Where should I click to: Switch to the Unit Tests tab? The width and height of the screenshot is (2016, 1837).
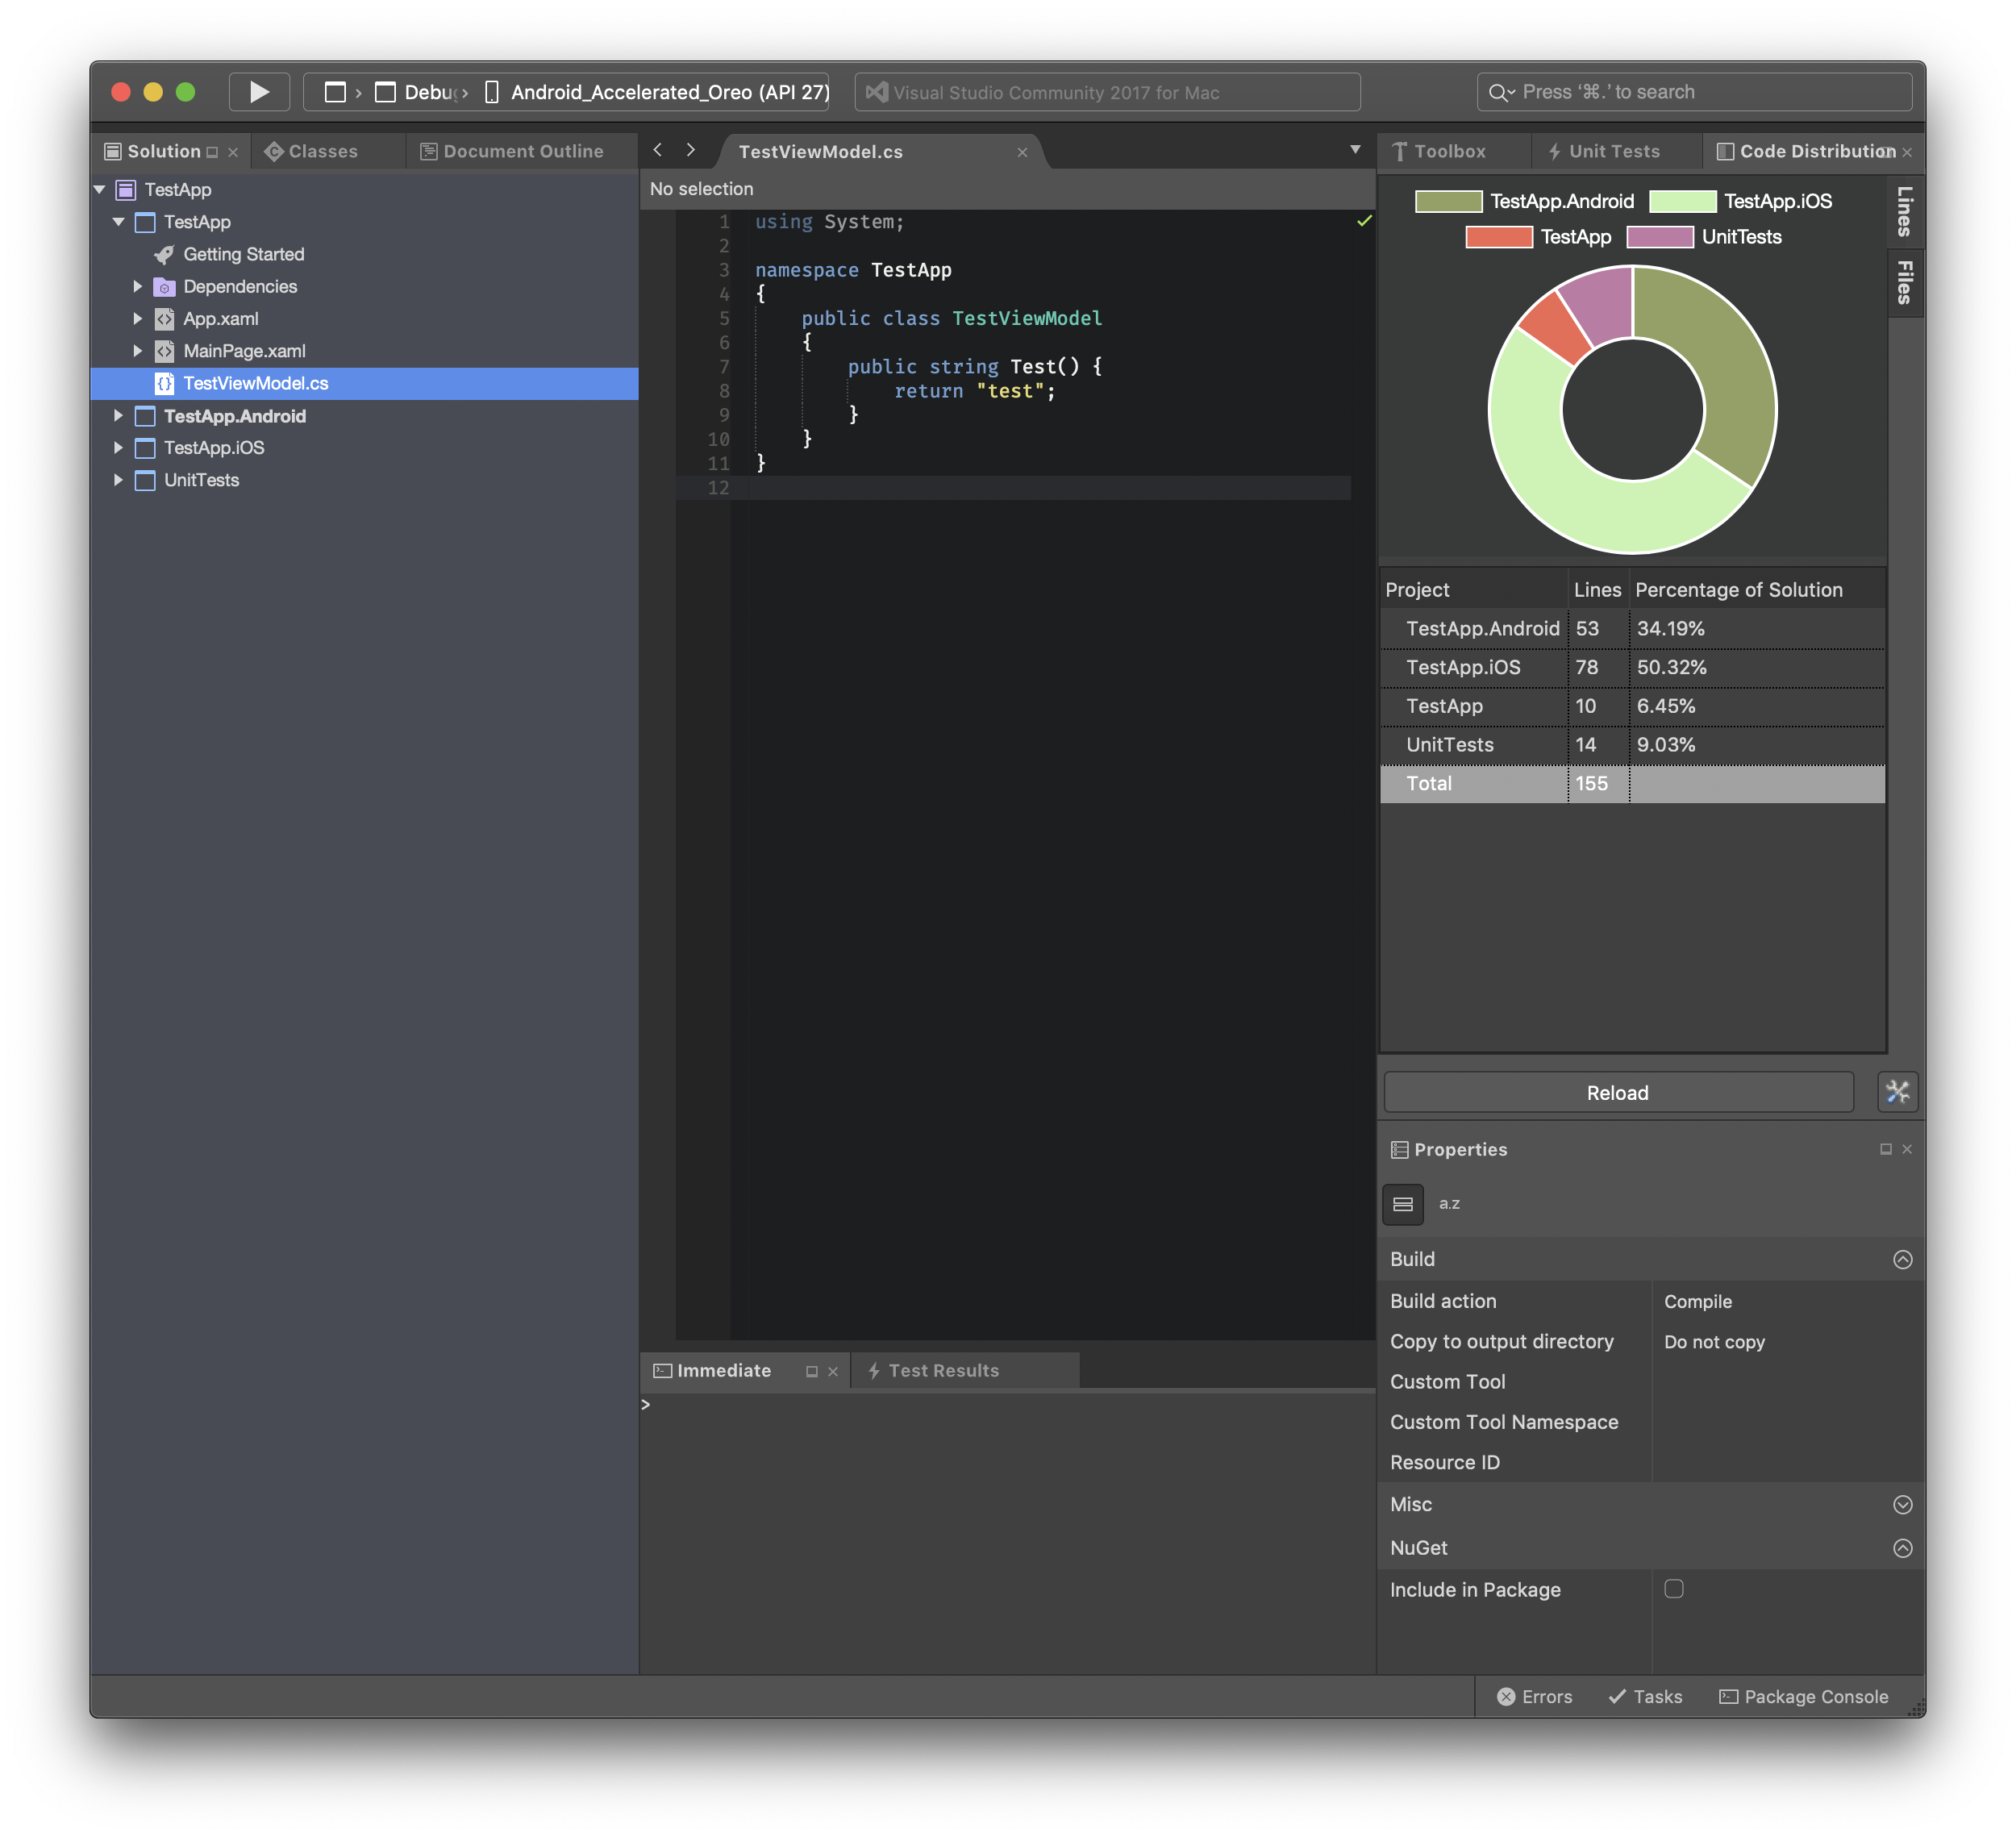(1605, 151)
